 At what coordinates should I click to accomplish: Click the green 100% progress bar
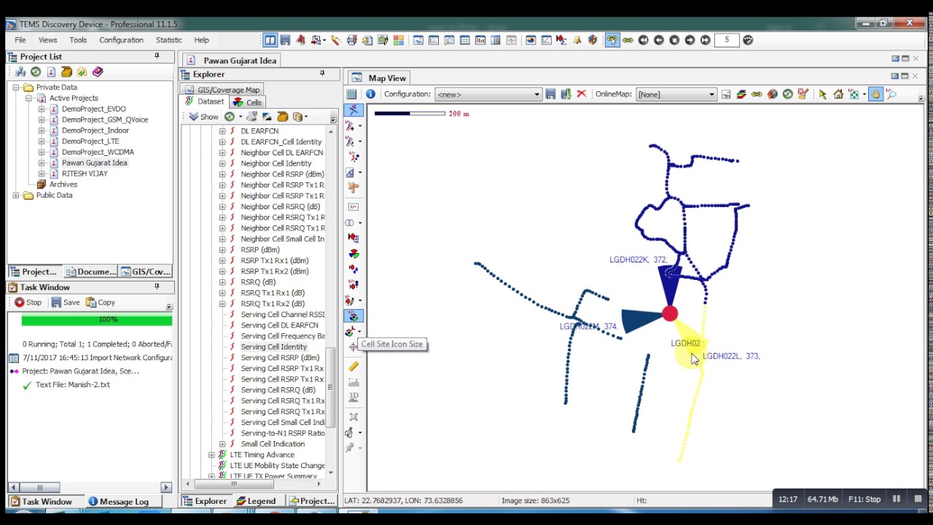(97, 320)
